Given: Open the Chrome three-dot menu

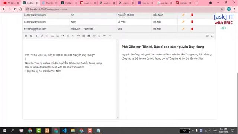Looking at the screenshot, I should [235, 9].
